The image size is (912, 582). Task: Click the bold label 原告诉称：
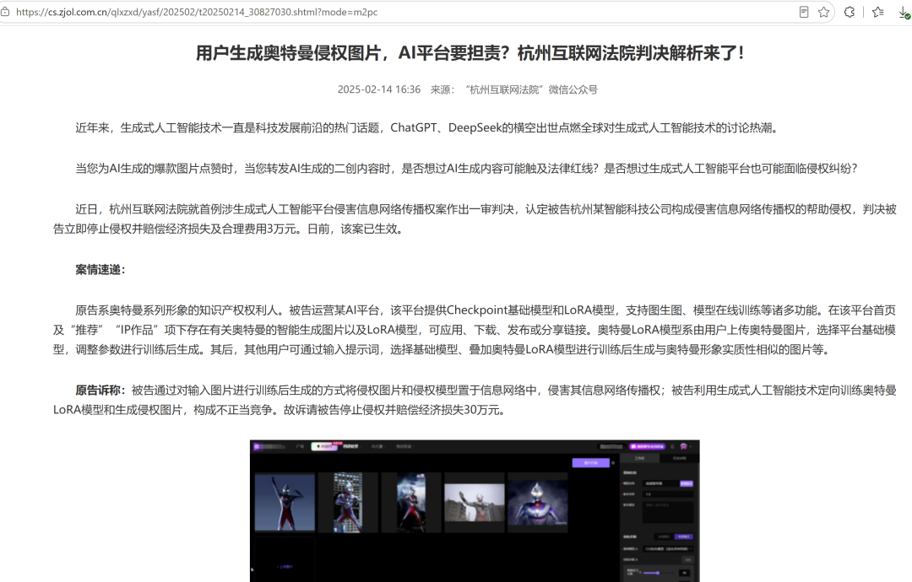pyautogui.click(x=100, y=391)
